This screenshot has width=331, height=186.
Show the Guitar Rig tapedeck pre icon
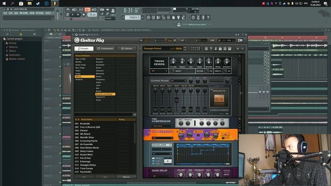click(x=206, y=49)
